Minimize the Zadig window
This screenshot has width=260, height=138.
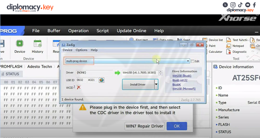click(183, 45)
